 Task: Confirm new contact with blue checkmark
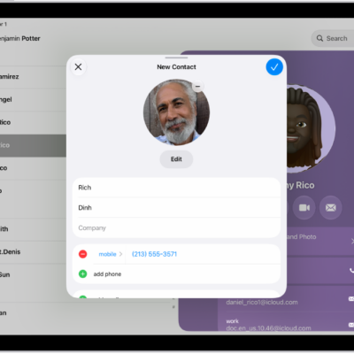pyautogui.click(x=274, y=67)
